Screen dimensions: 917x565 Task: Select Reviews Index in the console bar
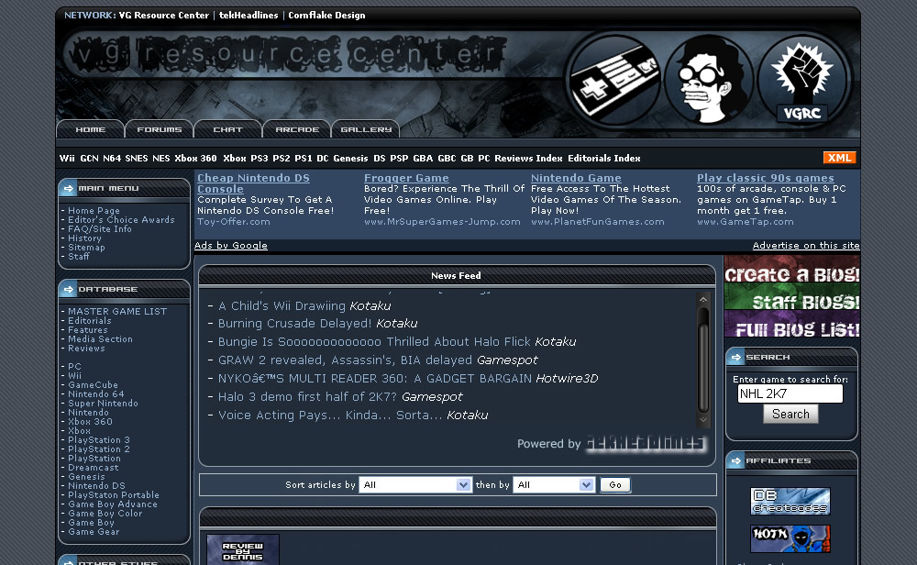(x=528, y=159)
